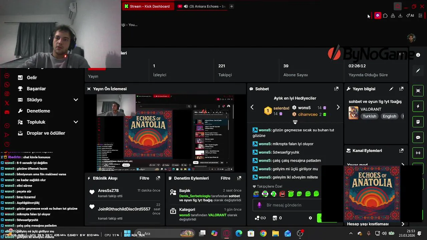The width and height of the screenshot is (427, 240).
Task: Click the Turkish language tag
Action: pyautogui.click(x=370, y=116)
